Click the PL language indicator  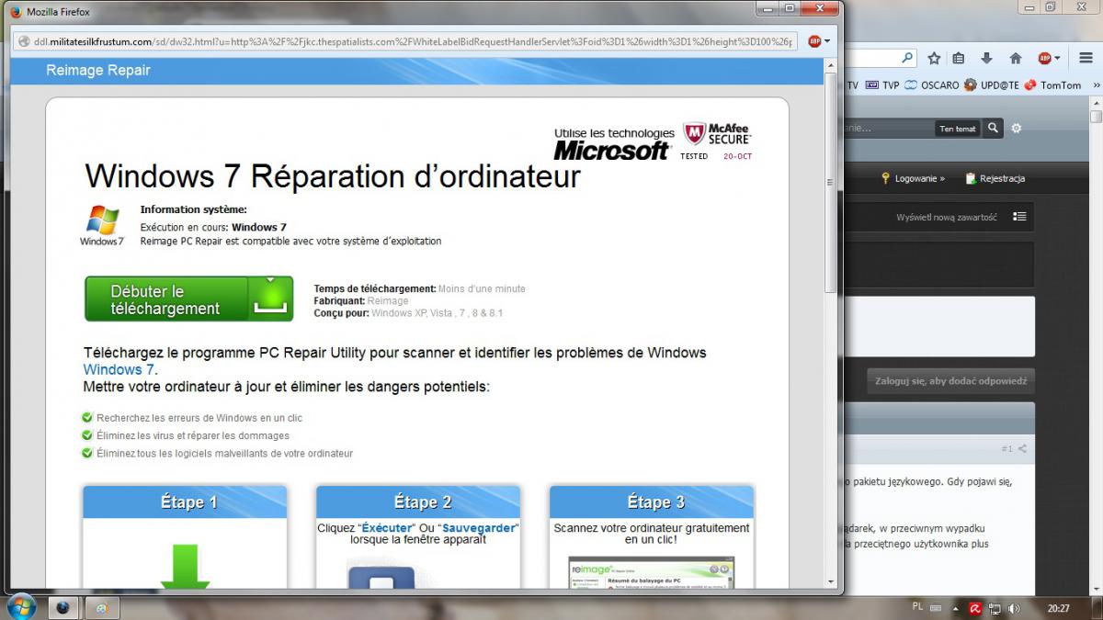[x=917, y=607]
